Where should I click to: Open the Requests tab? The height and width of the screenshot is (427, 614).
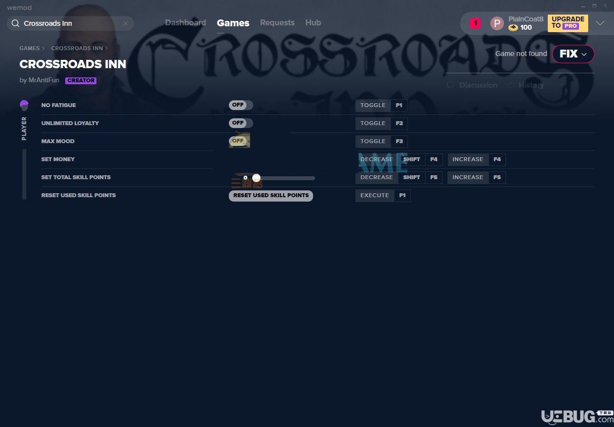tap(277, 23)
